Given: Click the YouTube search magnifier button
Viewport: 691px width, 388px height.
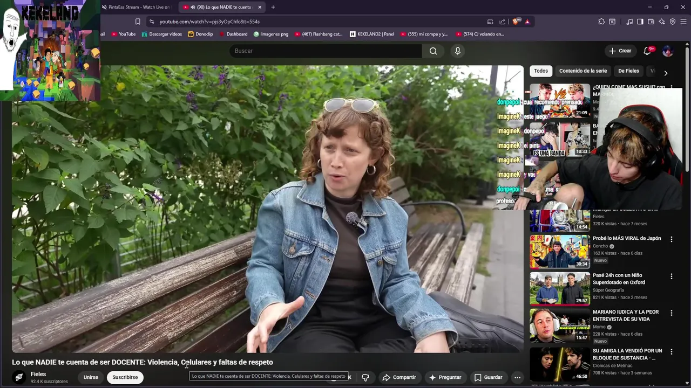Looking at the screenshot, I should click(x=433, y=51).
